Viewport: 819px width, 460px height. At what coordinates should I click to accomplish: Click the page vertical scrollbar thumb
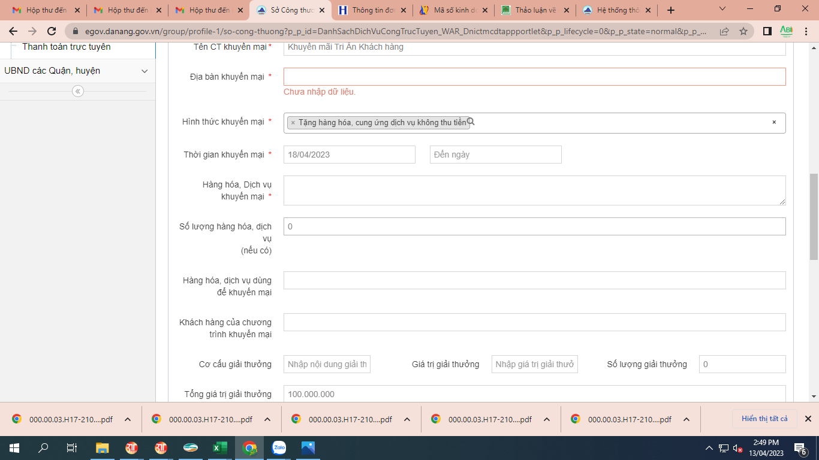point(814,216)
